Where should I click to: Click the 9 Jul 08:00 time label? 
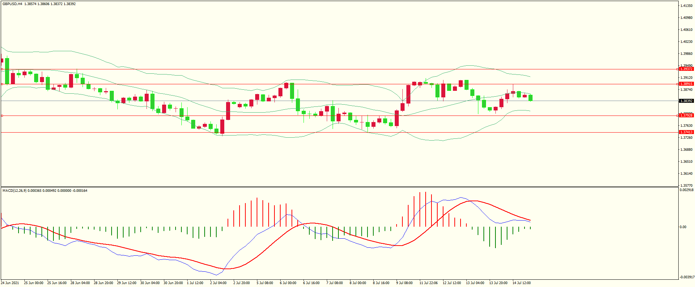point(404,283)
